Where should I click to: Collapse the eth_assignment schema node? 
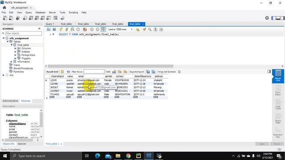tap(4, 38)
